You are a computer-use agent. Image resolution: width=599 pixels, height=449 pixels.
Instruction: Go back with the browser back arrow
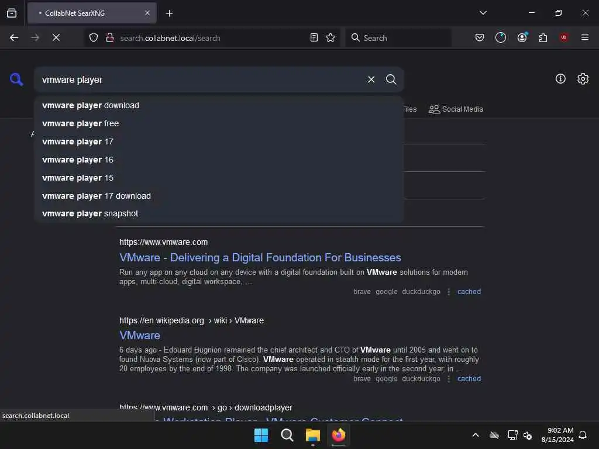tap(14, 37)
